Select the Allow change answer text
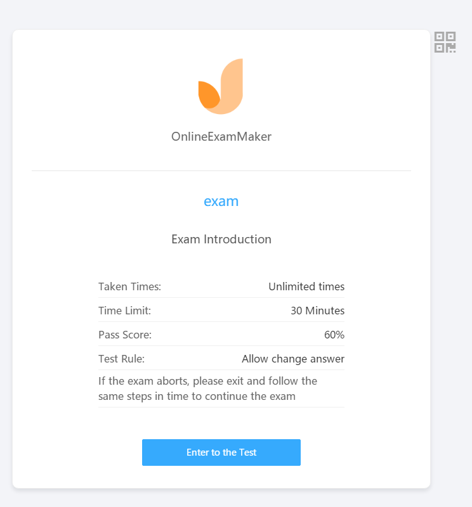This screenshot has height=507, width=472. tap(293, 359)
